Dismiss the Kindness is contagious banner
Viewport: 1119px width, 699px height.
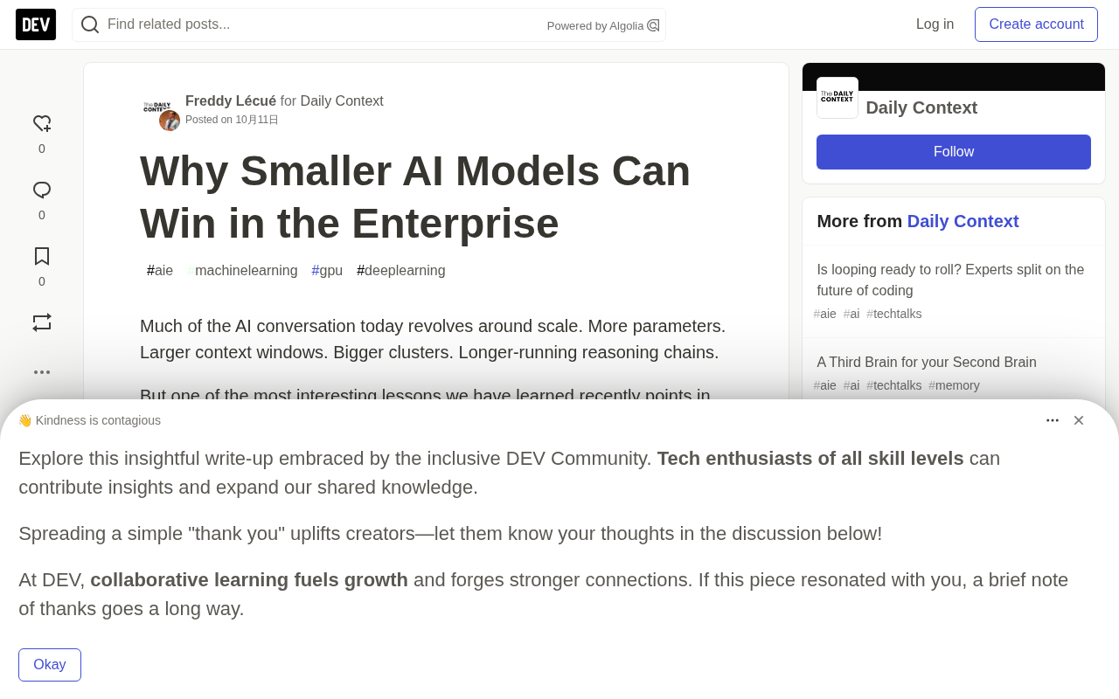pos(1079,420)
